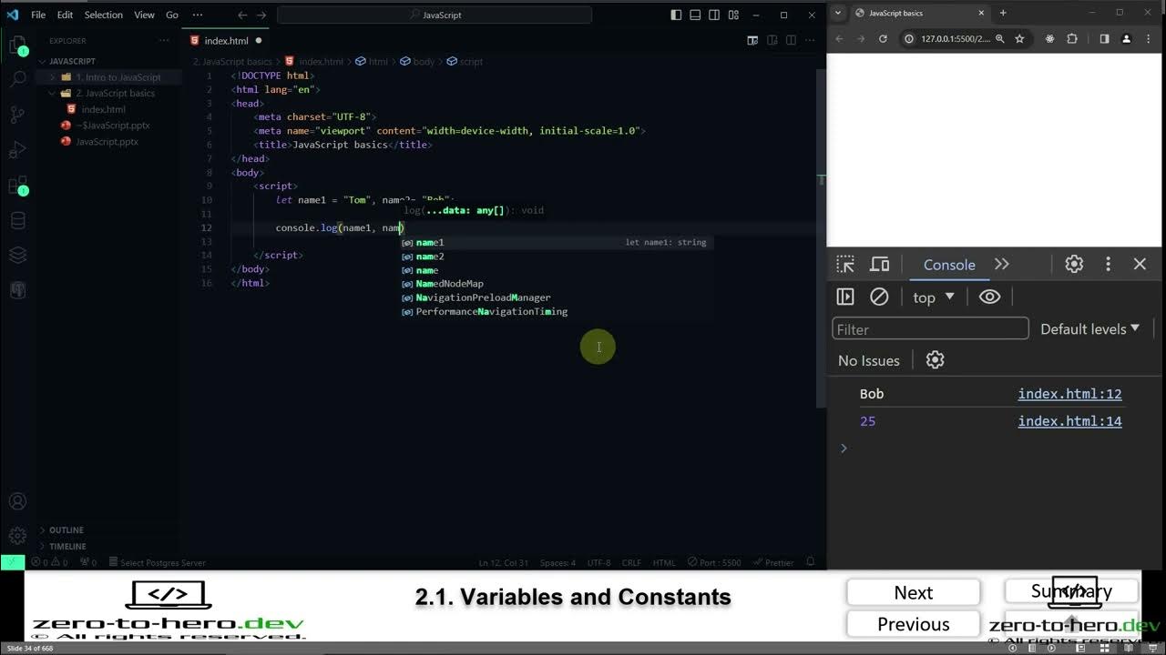
Task: Activate DevTools inspect element tool
Action: 845,265
